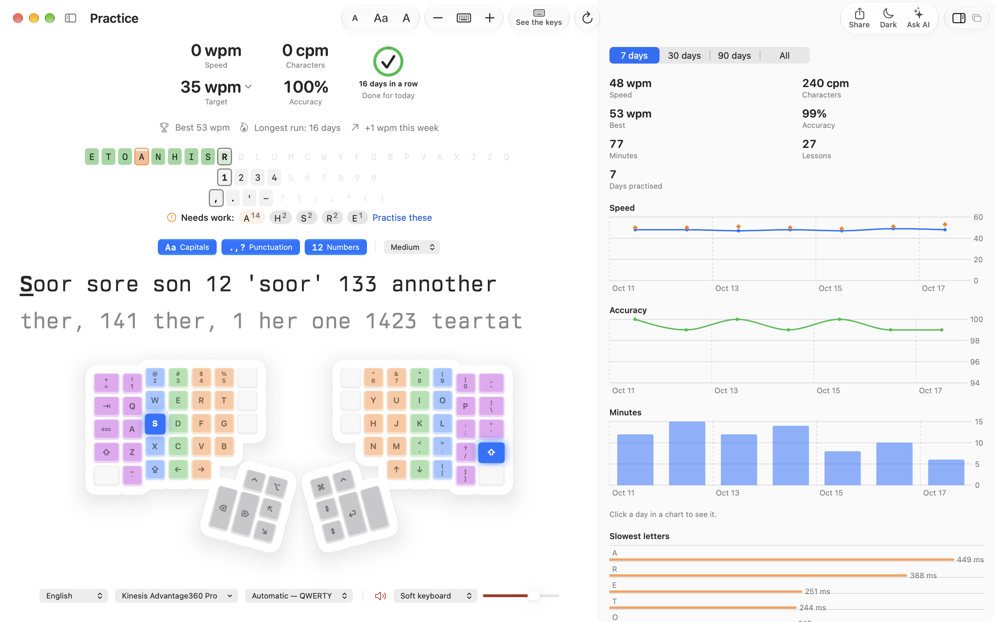This screenshot has width=995, height=622.
Task: Open the Soft keyboard sound dropdown
Action: tap(435, 596)
